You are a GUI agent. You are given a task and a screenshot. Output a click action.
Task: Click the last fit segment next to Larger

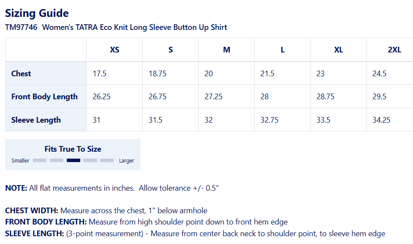(107, 160)
